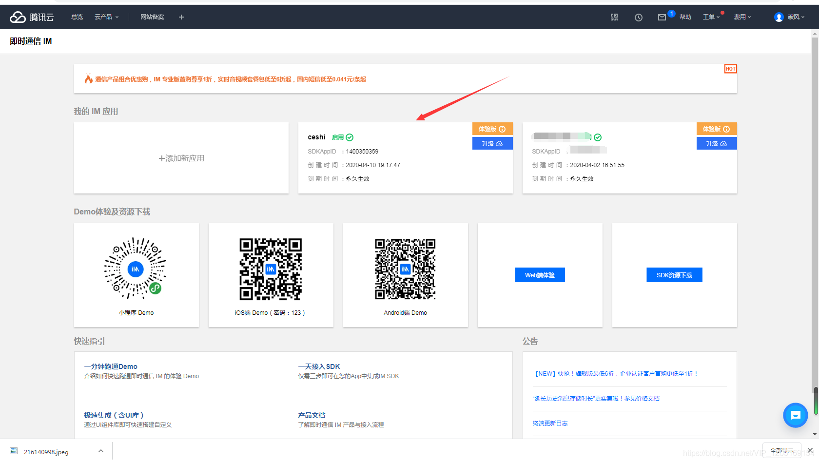819x462 pixels.
Task: Open the blue chat support bubble
Action: pyautogui.click(x=796, y=415)
